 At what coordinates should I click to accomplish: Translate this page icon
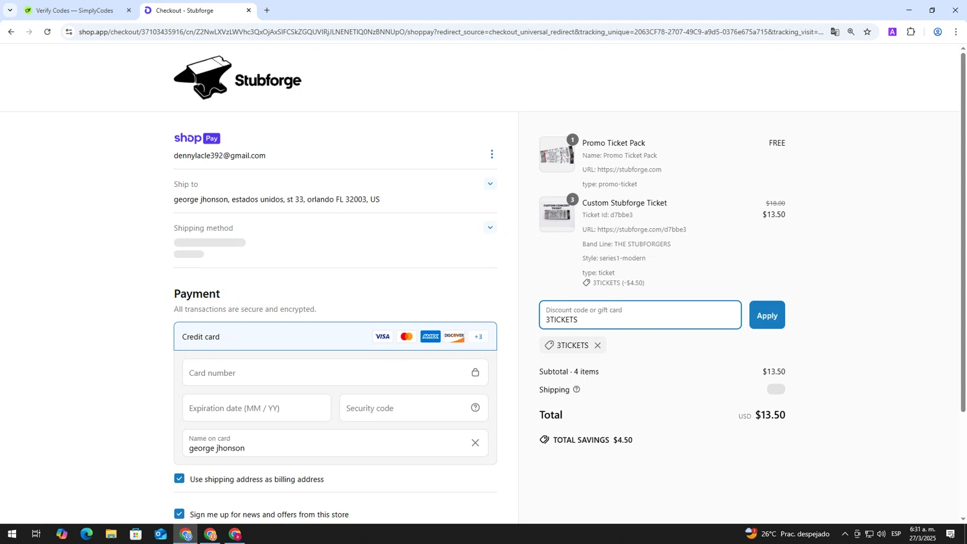(835, 32)
